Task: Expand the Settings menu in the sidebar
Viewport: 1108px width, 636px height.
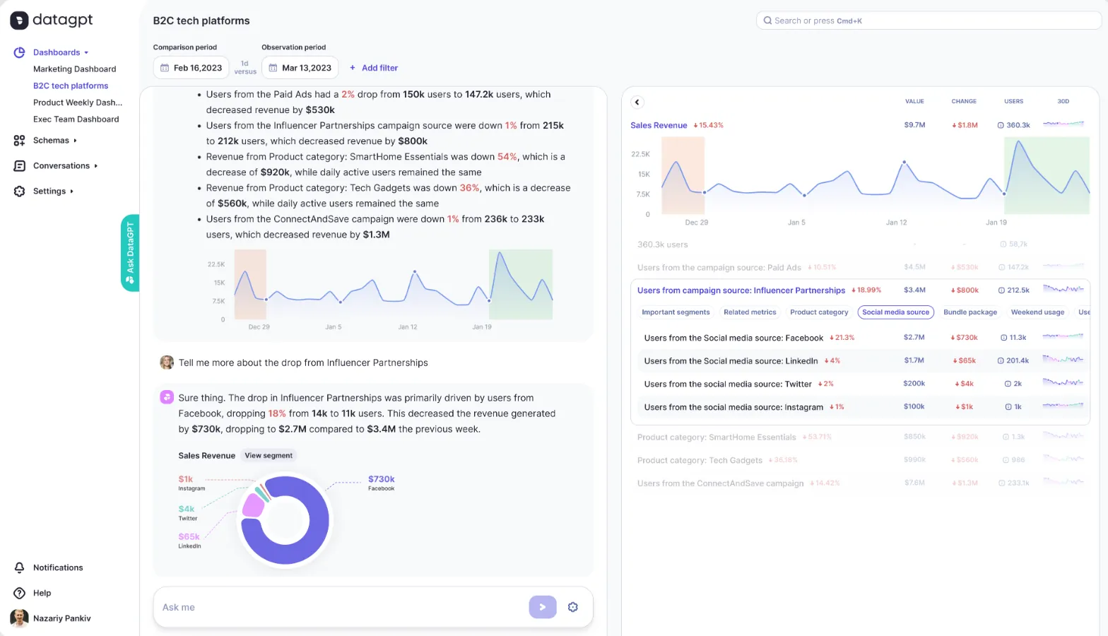Action: click(53, 192)
